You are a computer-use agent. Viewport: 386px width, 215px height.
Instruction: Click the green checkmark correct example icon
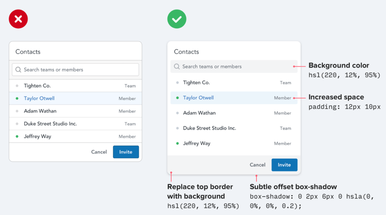(x=177, y=19)
